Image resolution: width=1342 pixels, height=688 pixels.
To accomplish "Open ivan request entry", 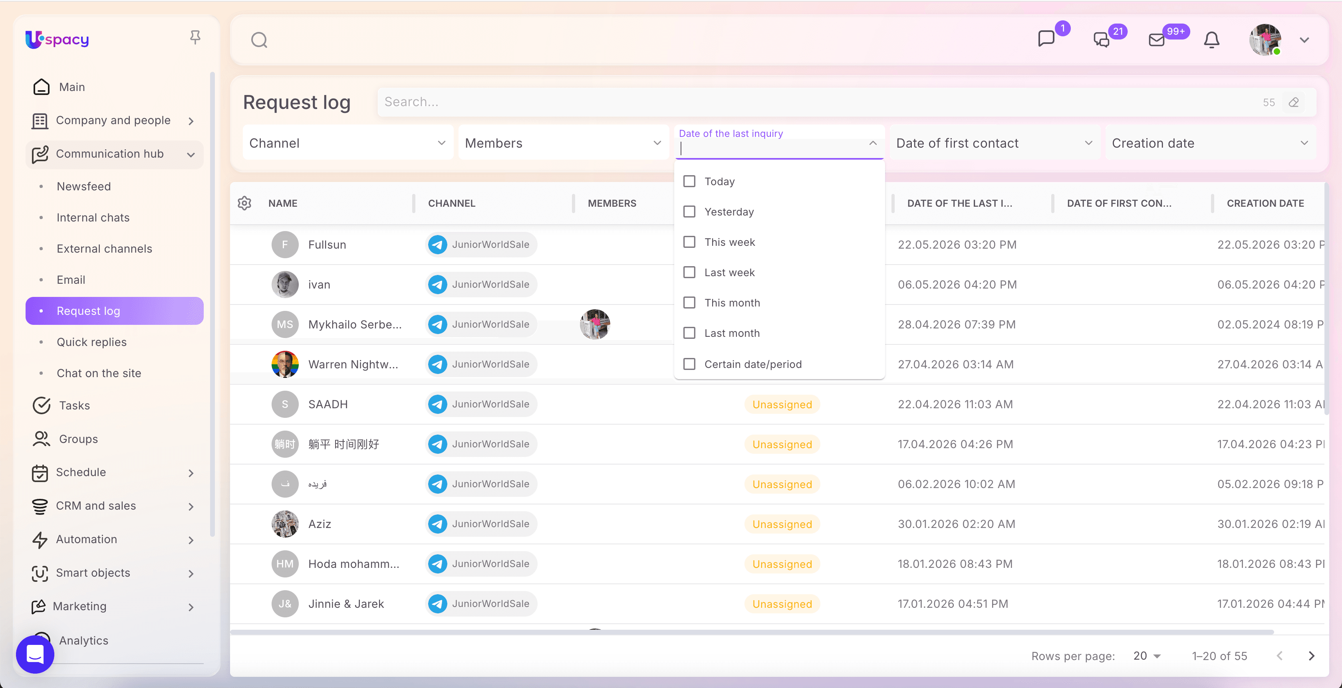I will 320,285.
